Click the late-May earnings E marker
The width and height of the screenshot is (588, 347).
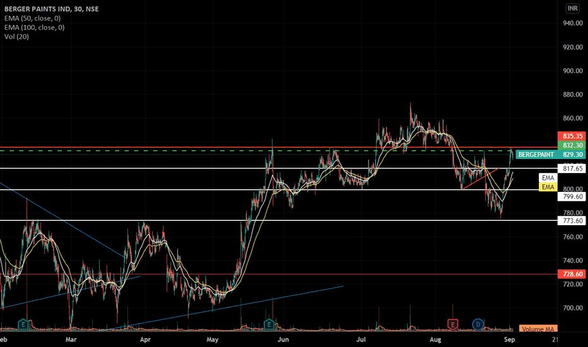click(269, 324)
